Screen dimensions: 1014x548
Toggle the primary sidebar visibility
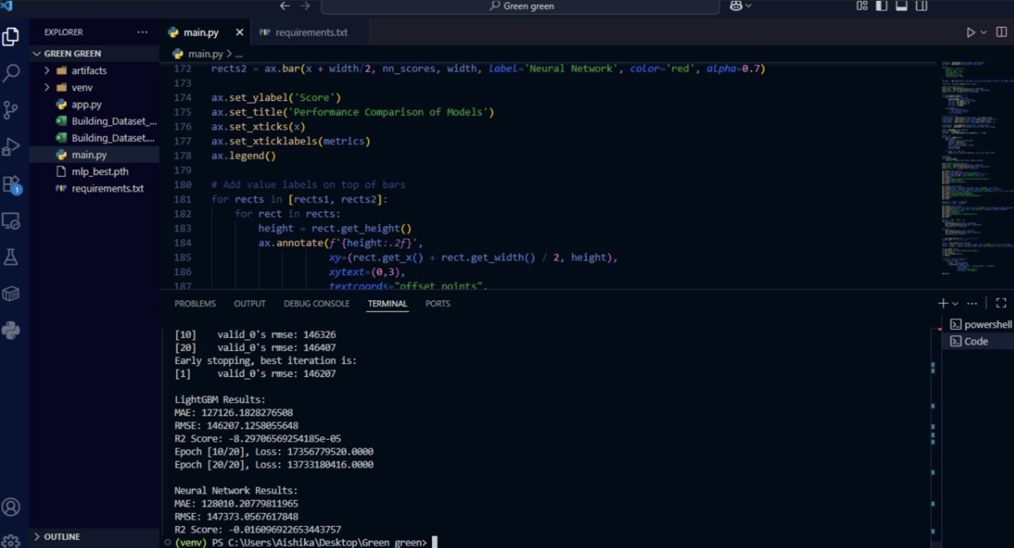(882, 6)
